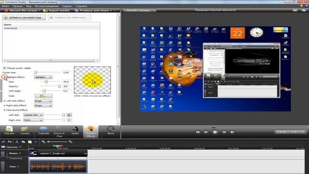
Task: Test the Right click sound speaker icon
Action: (x=69, y=120)
